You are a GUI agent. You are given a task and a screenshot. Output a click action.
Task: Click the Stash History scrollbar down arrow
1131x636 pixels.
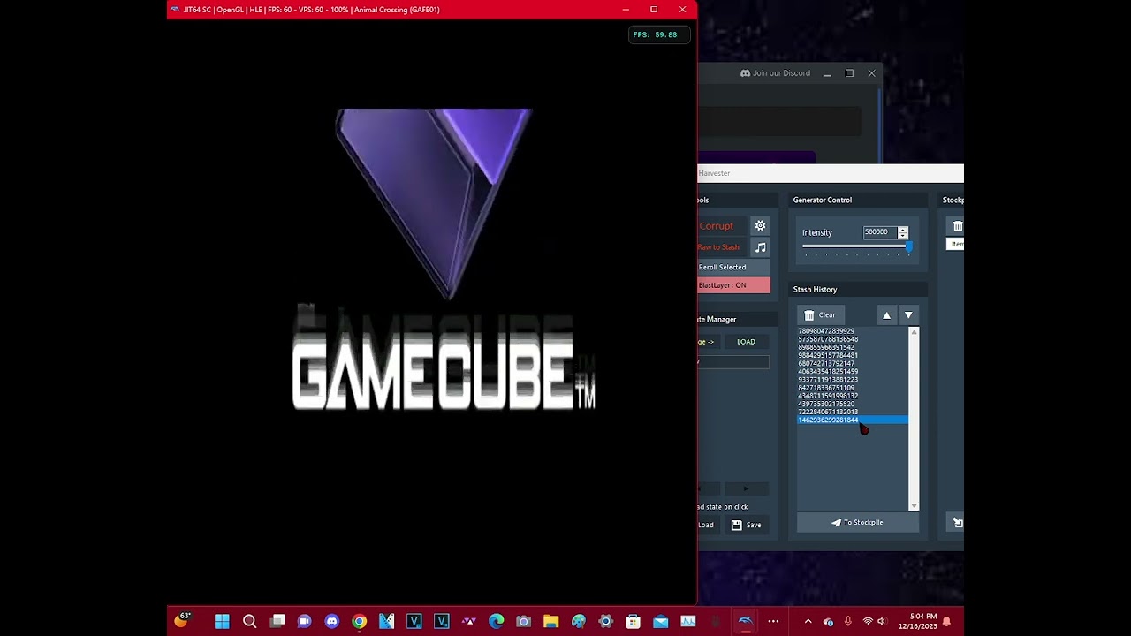(x=914, y=505)
